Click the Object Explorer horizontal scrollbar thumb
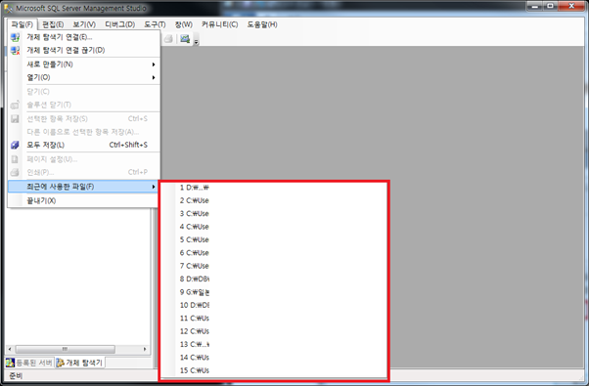The width and height of the screenshot is (589, 386). point(65,349)
